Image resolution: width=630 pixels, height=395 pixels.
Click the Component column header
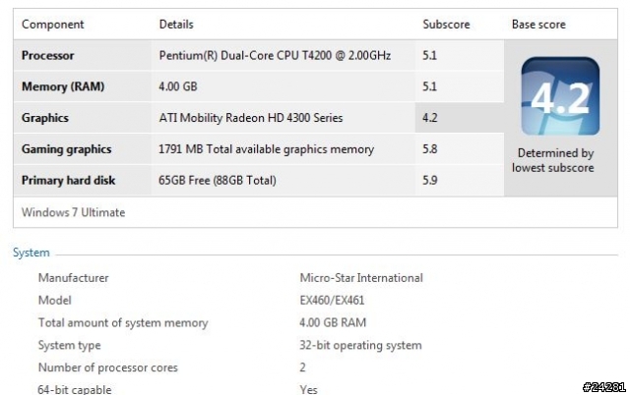click(x=52, y=24)
